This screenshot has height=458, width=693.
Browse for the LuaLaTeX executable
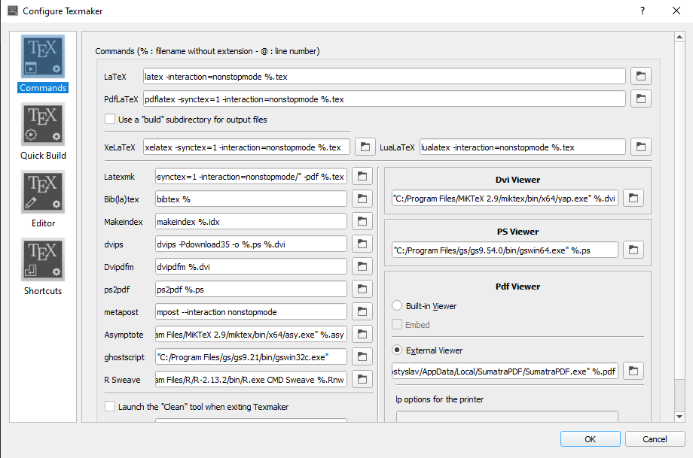[641, 147]
